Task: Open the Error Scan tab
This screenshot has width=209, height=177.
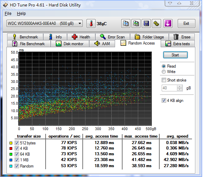Action: (112, 37)
